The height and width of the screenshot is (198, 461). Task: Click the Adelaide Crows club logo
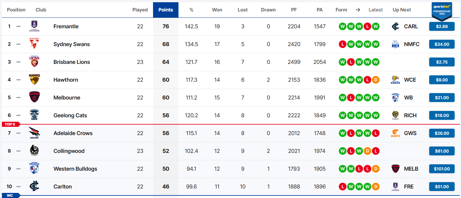(x=34, y=133)
